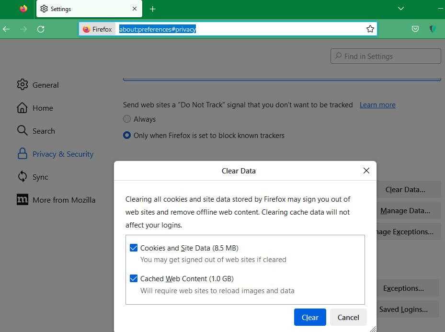Click the shield extension icon in toolbar
The image size is (445, 332).
(433, 29)
